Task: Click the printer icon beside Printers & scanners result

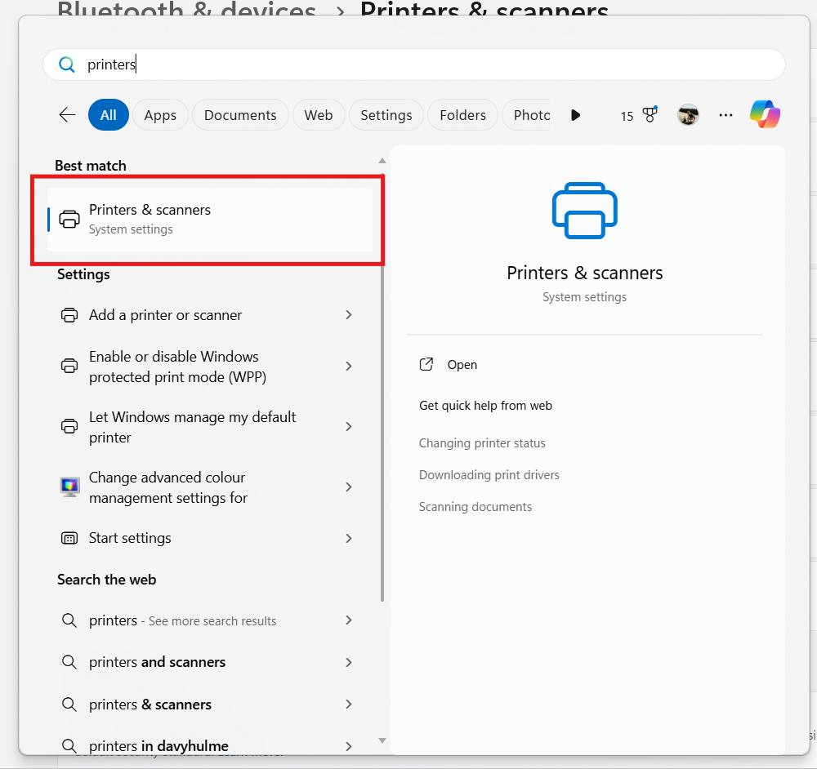Action: (69, 220)
